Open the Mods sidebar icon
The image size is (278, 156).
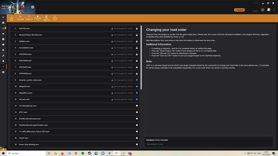(x=3, y=23)
